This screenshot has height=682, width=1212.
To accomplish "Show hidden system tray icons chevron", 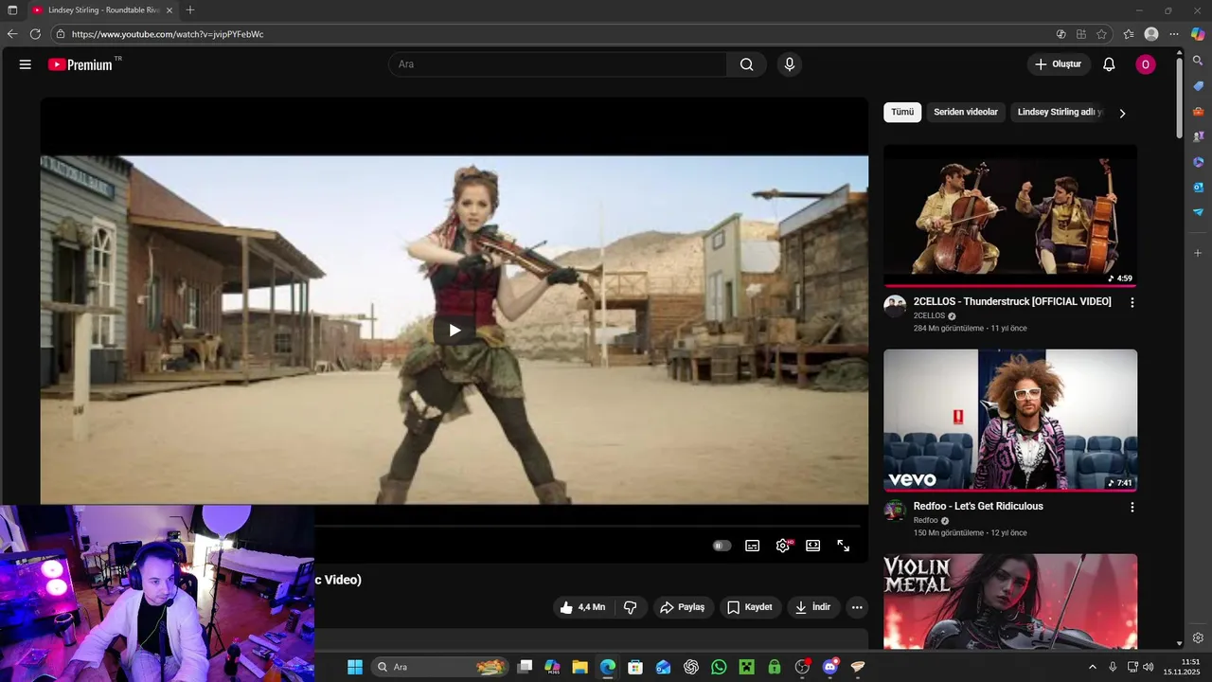I will point(1092,667).
